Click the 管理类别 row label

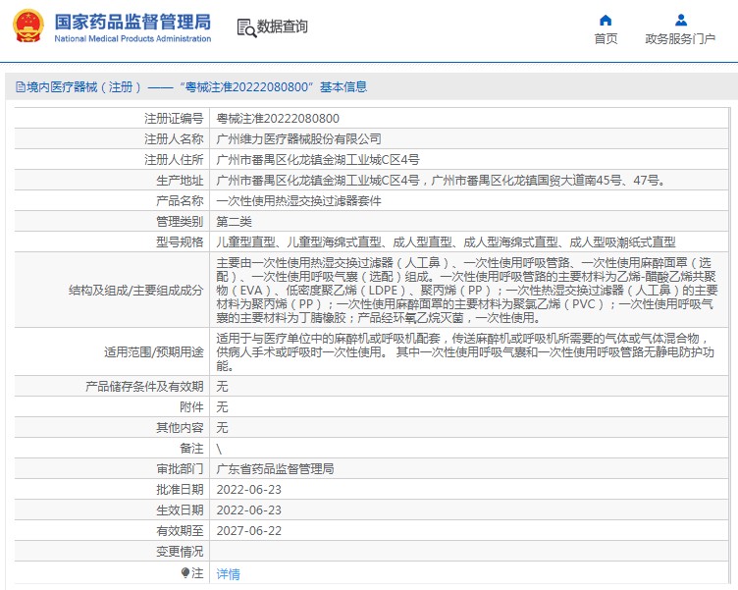pos(180,222)
